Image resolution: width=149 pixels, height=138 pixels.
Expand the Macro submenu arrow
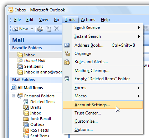tap(139, 96)
